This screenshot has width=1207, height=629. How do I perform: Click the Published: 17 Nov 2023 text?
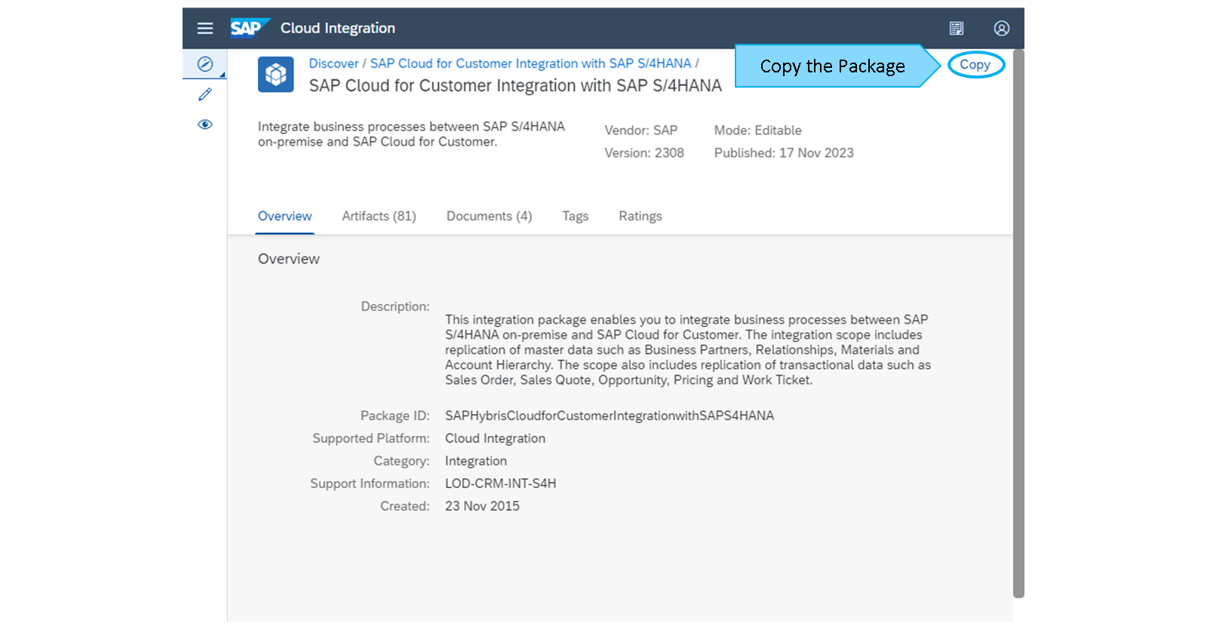click(x=784, y=153)
